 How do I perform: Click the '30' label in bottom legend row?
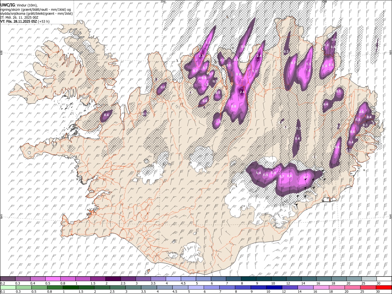pos(379,292)
